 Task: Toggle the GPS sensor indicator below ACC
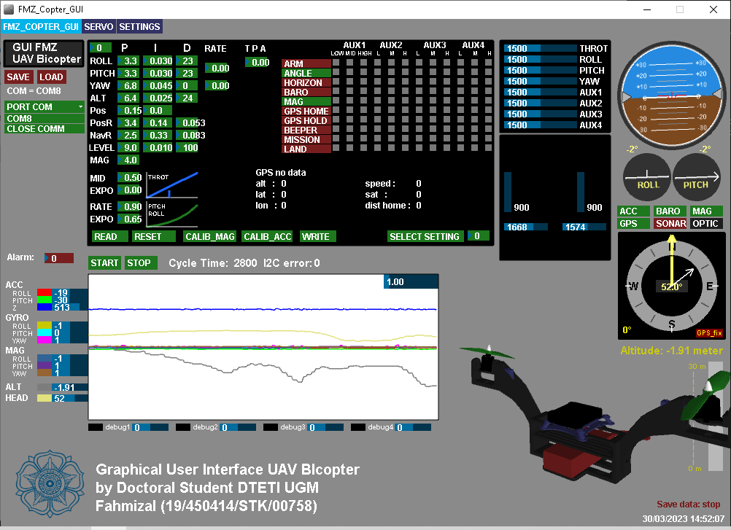pos(633,224)
